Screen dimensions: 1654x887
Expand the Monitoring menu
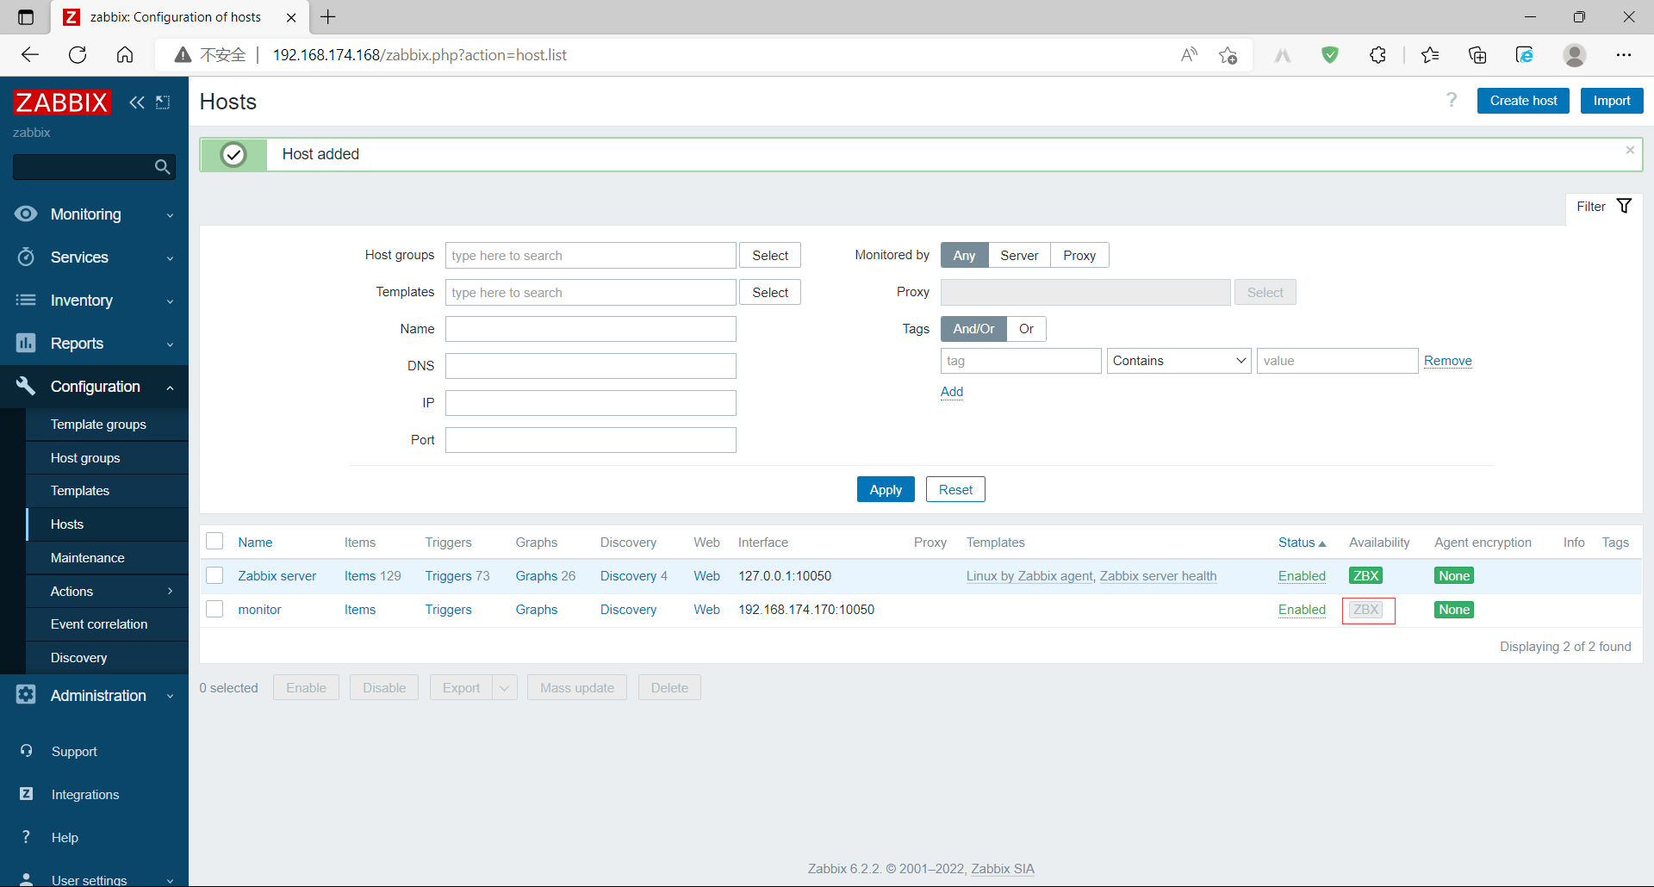click(94, 214)
